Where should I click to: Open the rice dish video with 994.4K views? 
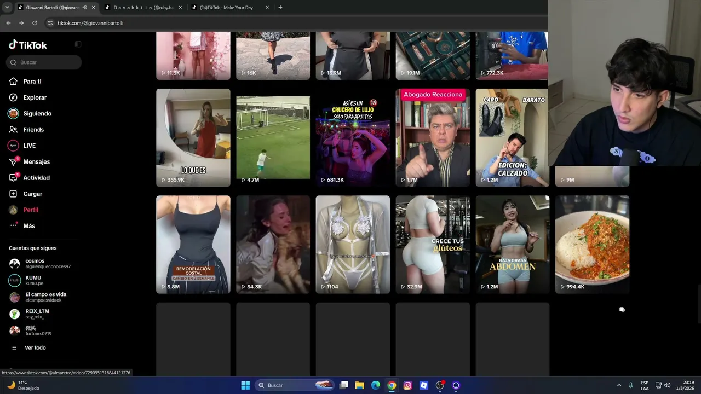point(592,245)
